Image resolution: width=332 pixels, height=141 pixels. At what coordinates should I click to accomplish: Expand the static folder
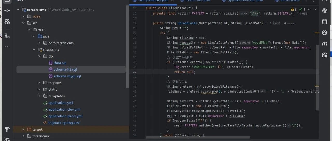[x=39, y=89]
